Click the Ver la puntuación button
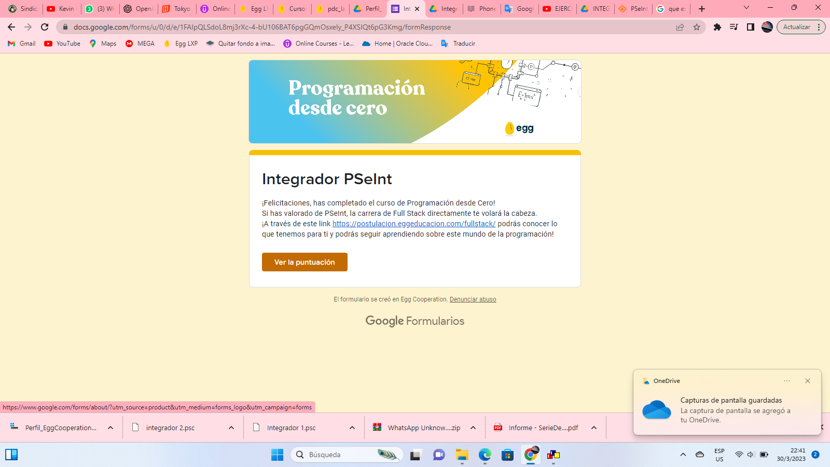Viewport: 830px width, 467px height. click(305, 262)
